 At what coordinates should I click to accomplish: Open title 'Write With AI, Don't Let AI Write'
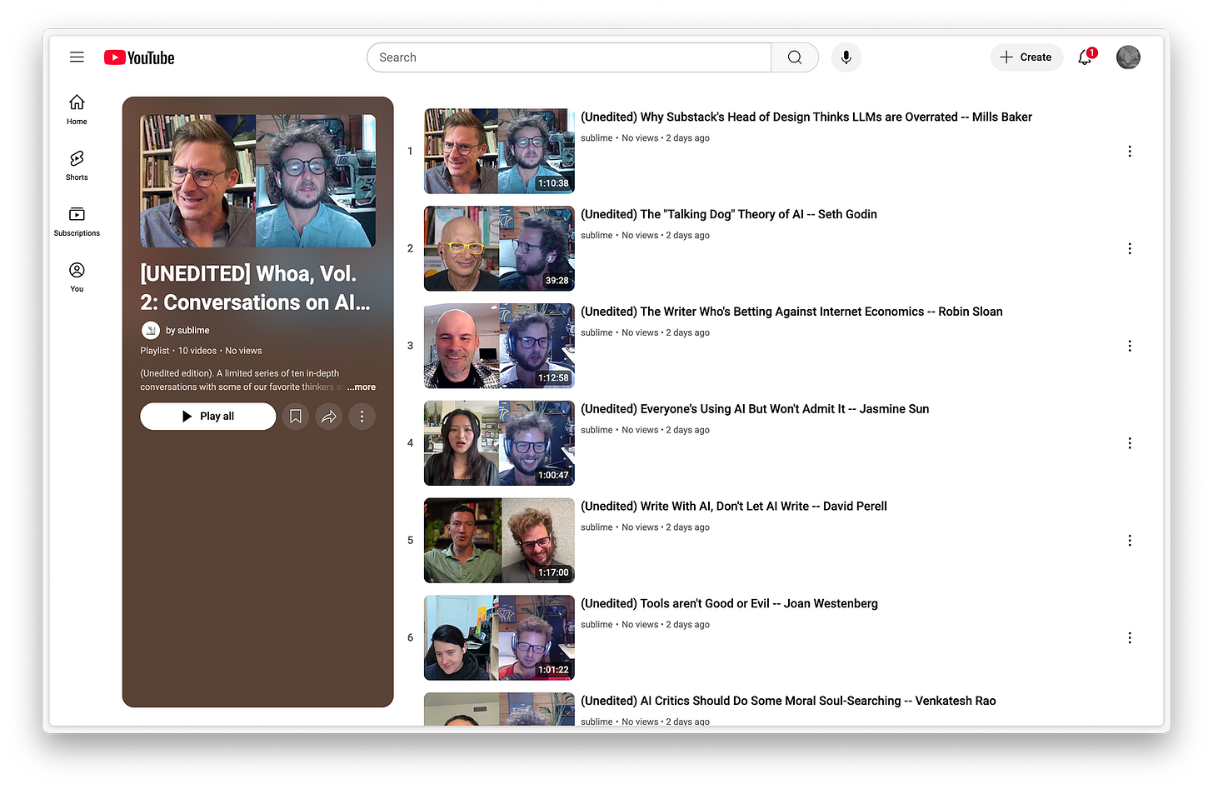click(734, 507)
